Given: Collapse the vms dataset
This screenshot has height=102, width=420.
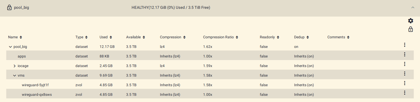Looking at the screenshot, I should tap(15, 76).
